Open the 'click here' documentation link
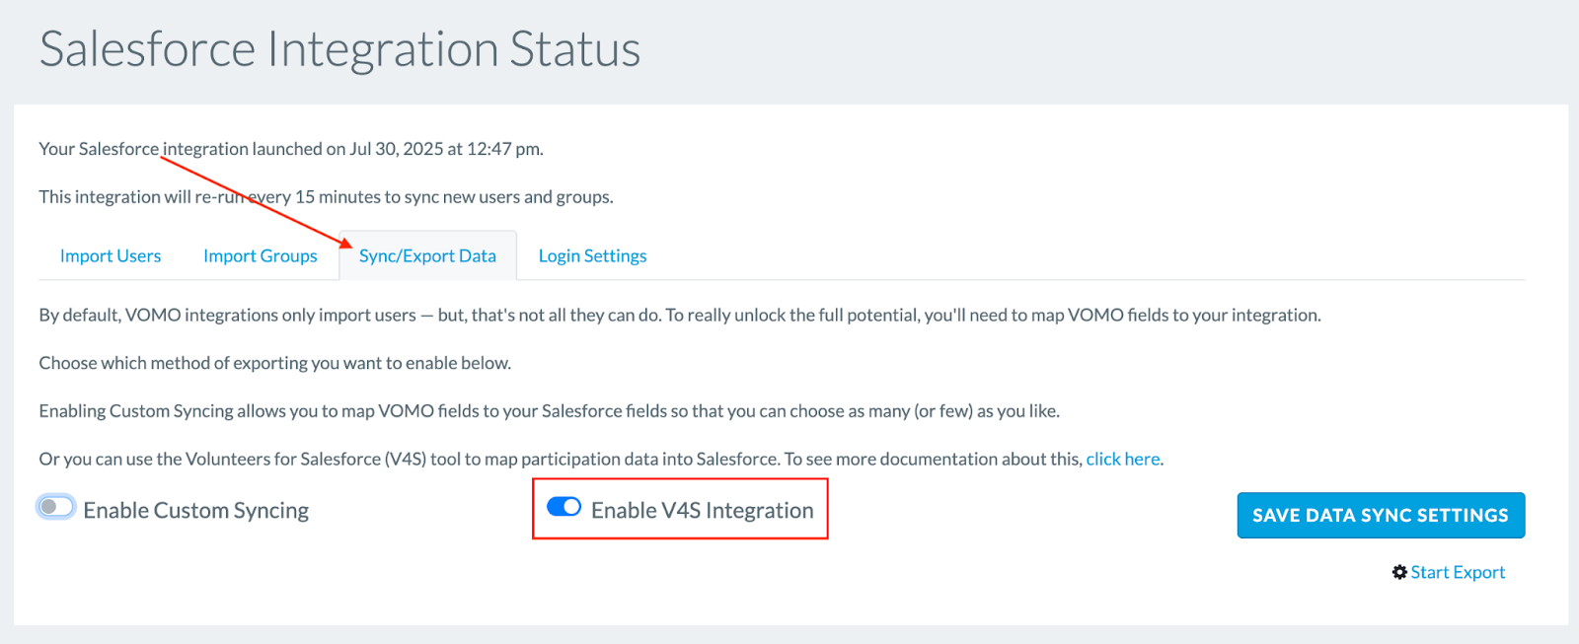The image size is (1579, 644). (x=1123, y=459)
